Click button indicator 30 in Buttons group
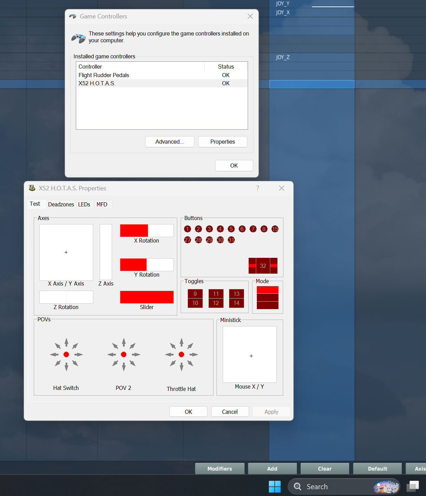 [x=220, y=240]
